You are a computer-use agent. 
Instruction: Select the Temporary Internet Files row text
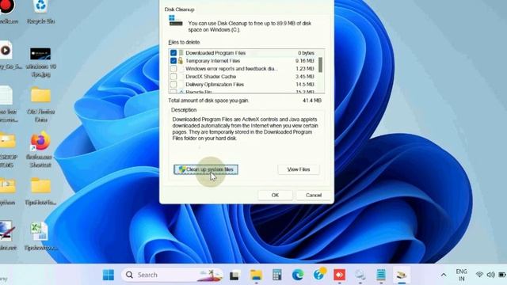coord(213,61)
